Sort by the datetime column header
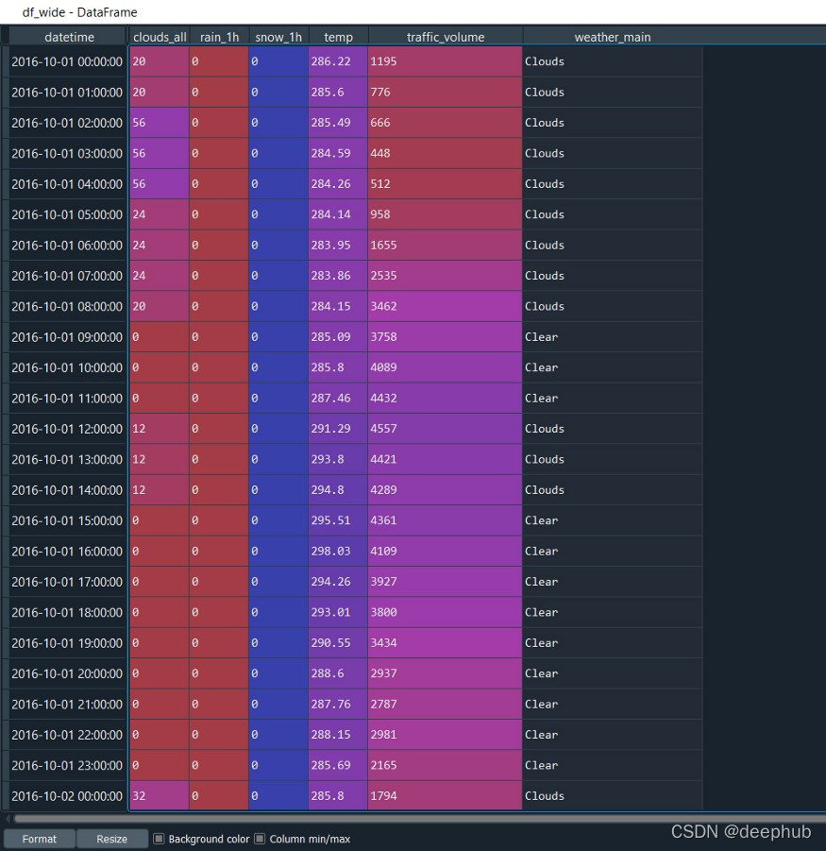 coord(69,37)
